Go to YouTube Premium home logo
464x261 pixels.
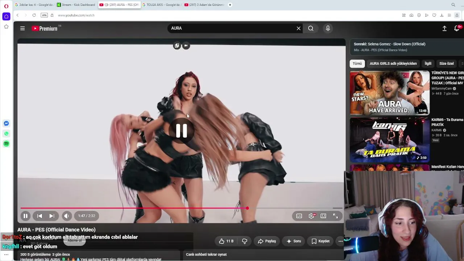45,28
